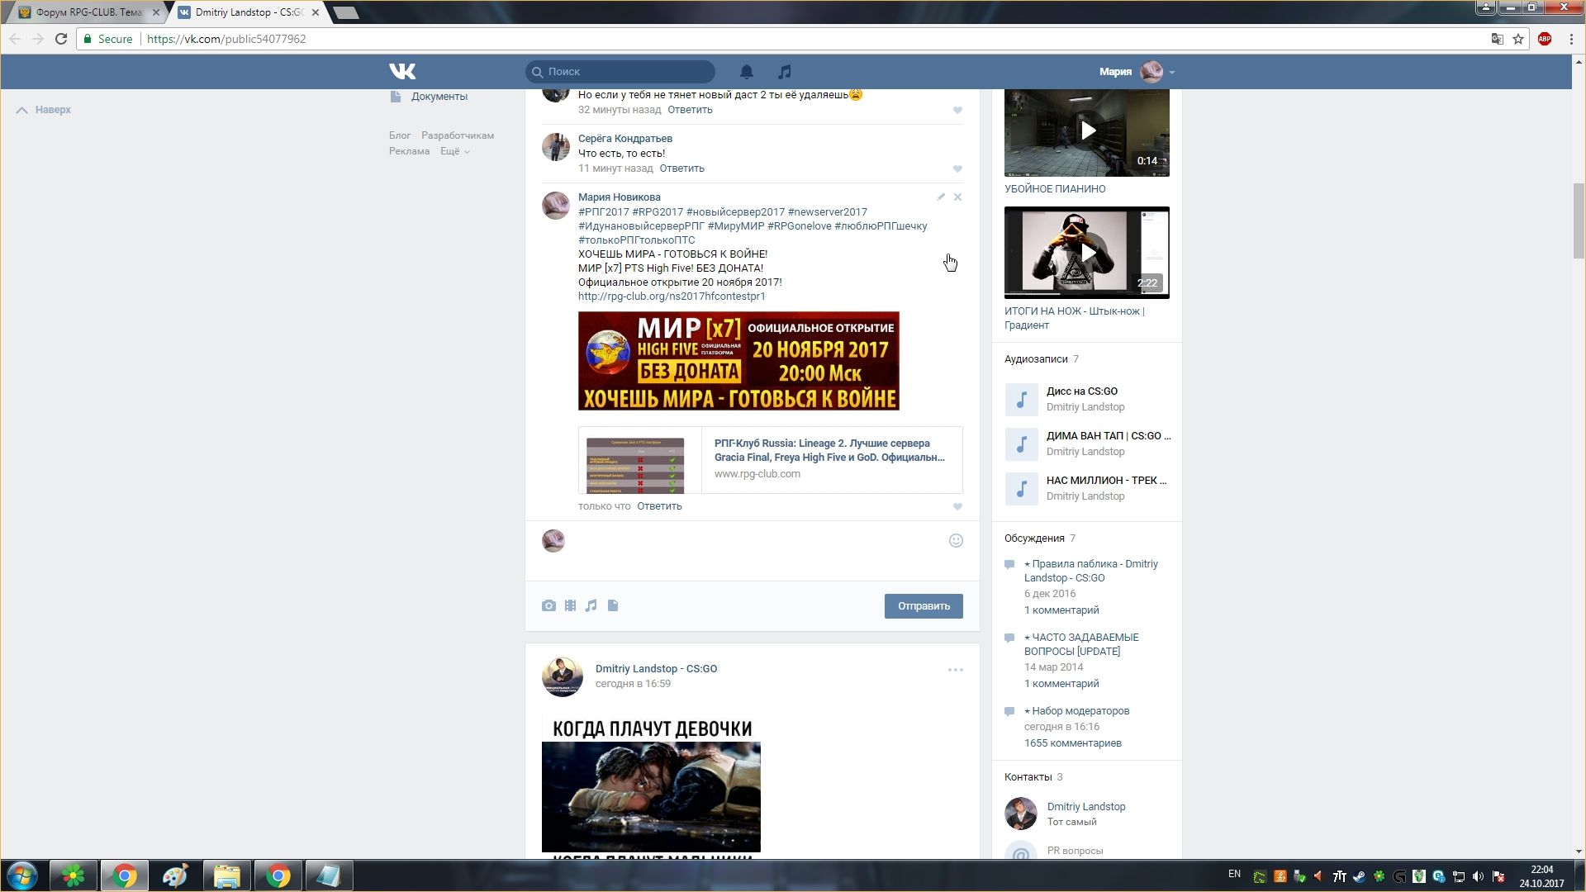Like the comment posted 32 minutes ago
This screenshot has width=1586, height=892.
point(957,110)
